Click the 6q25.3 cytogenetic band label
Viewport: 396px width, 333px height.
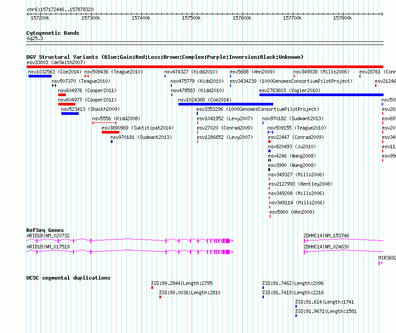click(35, 38)
